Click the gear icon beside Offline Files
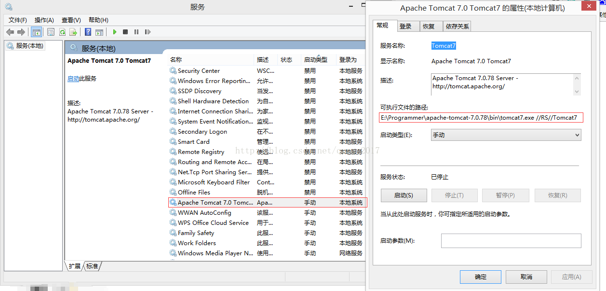The width and height of the screenshot is (606, 291). (173, 192)
